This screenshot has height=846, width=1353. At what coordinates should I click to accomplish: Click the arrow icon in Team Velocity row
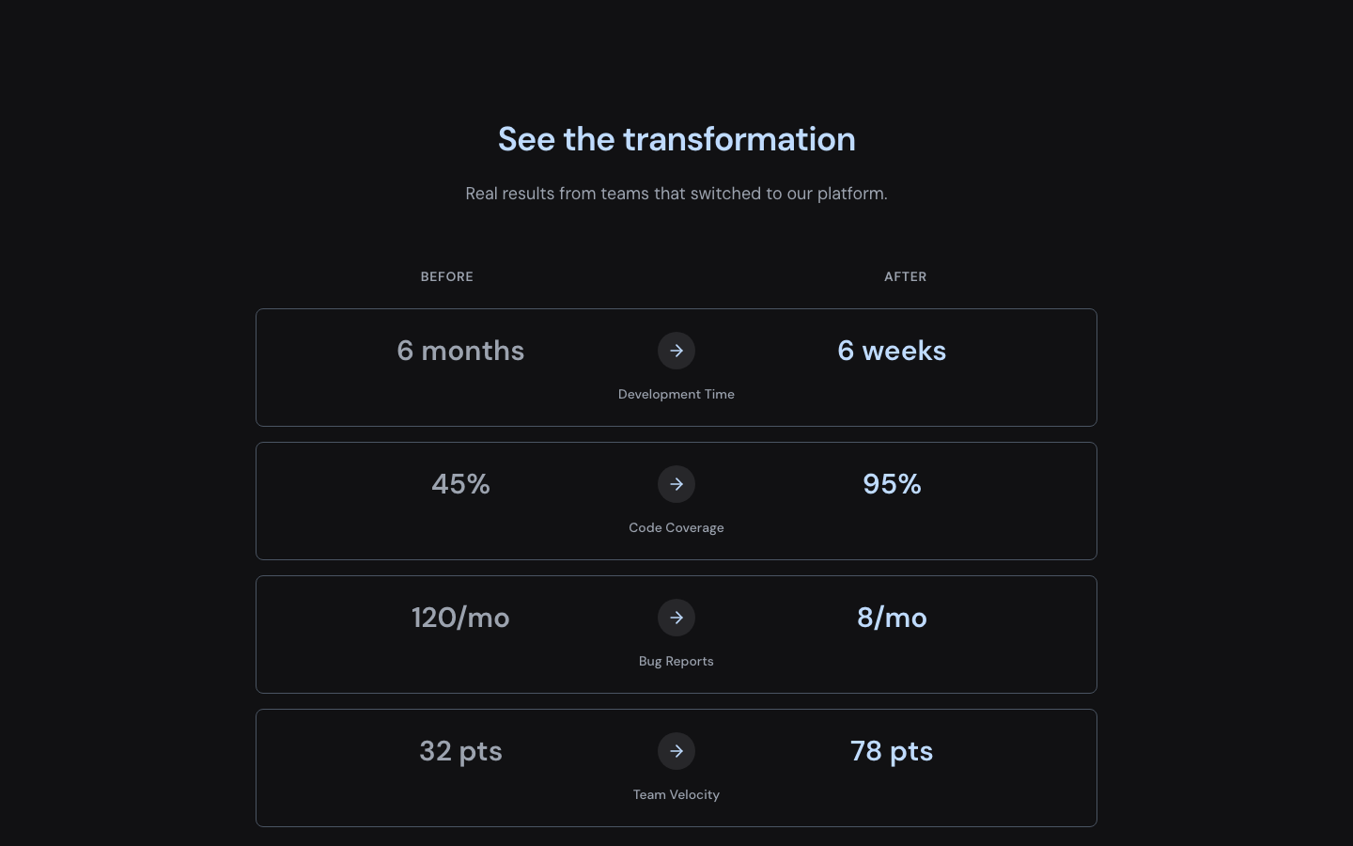pyautogui.click(x=676, y=751)
